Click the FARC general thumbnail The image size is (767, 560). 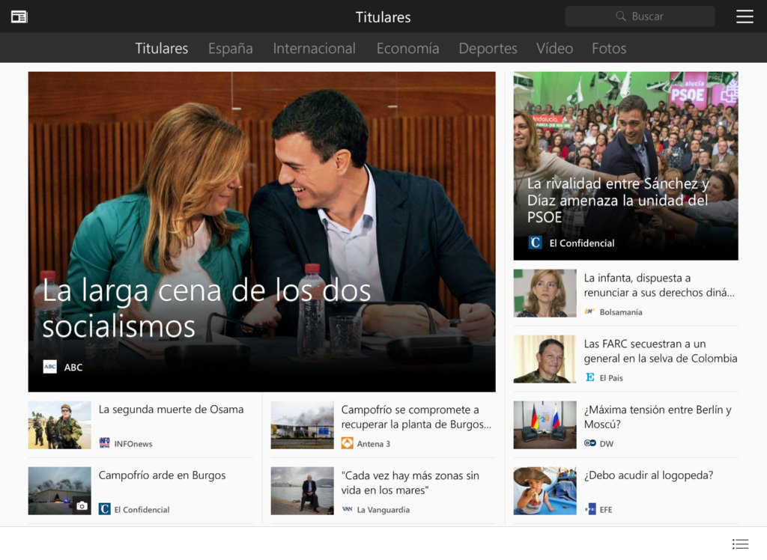(x=545, y=359)
